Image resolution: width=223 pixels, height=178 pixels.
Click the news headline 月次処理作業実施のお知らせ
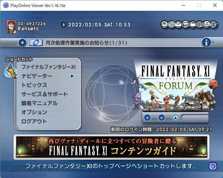pos(86,43)
